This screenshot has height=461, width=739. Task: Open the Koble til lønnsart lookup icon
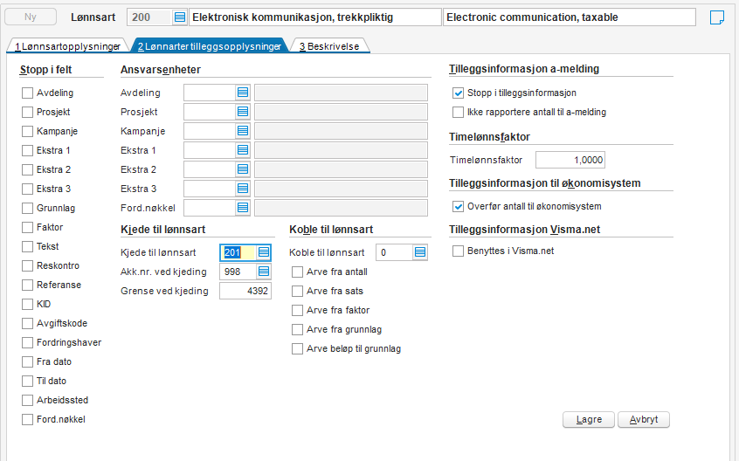click(x=420, y=252)
